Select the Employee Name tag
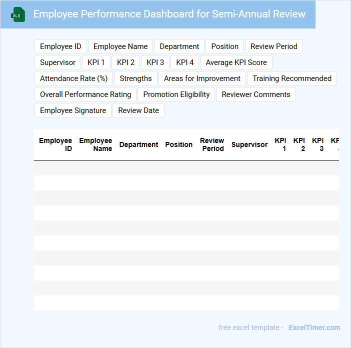Viewport: 351px width, 348px height. (120, 46)
